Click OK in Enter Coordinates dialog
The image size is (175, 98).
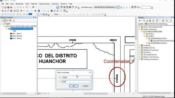click(x=74, y=86)
